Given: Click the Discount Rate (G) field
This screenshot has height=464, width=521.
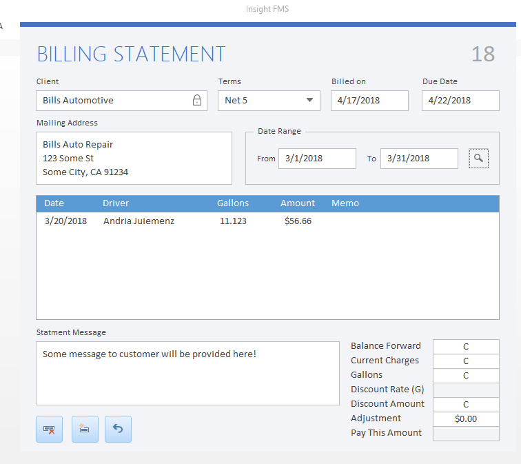Looking at the screenshot, I should coord(466,390).
